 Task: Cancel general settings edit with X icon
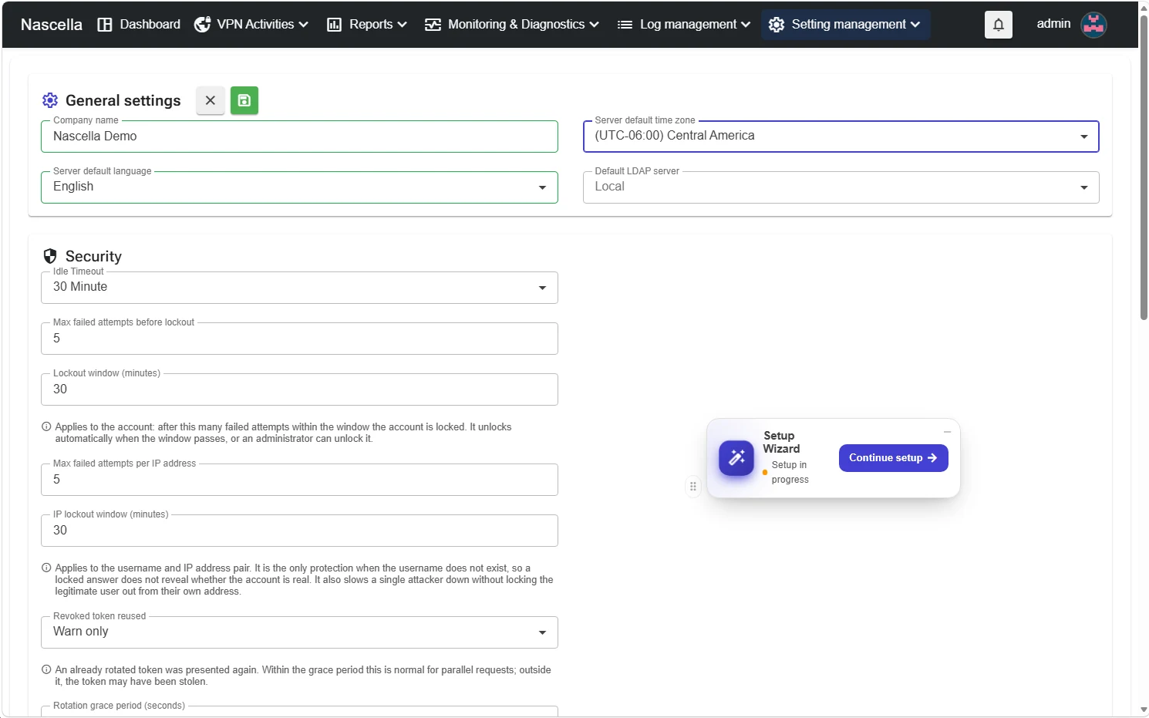click(x=211, y=100)
